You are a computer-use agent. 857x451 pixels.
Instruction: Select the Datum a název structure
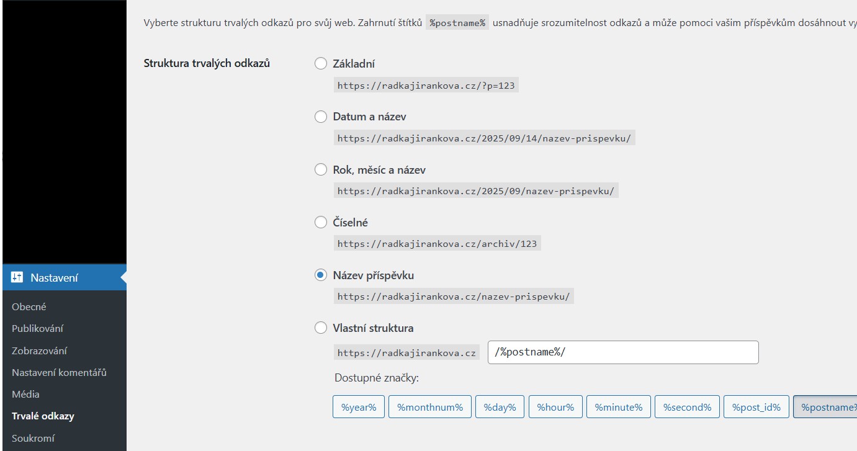point(321,116)
